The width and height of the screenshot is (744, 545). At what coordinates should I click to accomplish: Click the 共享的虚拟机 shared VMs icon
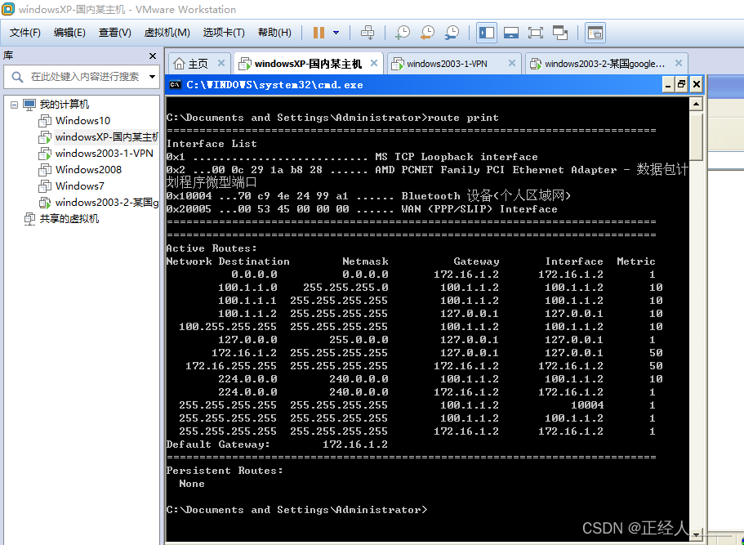pyautogui.click(x=29, y=219)
